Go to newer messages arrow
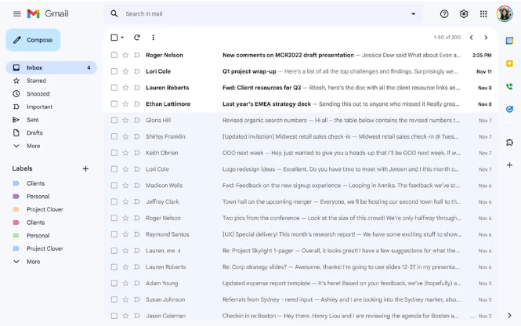Image resolution: width=521 pixels, height=326 pixels. 471,37
